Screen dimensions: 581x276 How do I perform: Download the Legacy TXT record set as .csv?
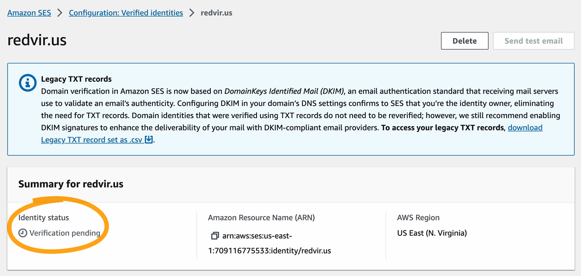click(x=92, y=140)
